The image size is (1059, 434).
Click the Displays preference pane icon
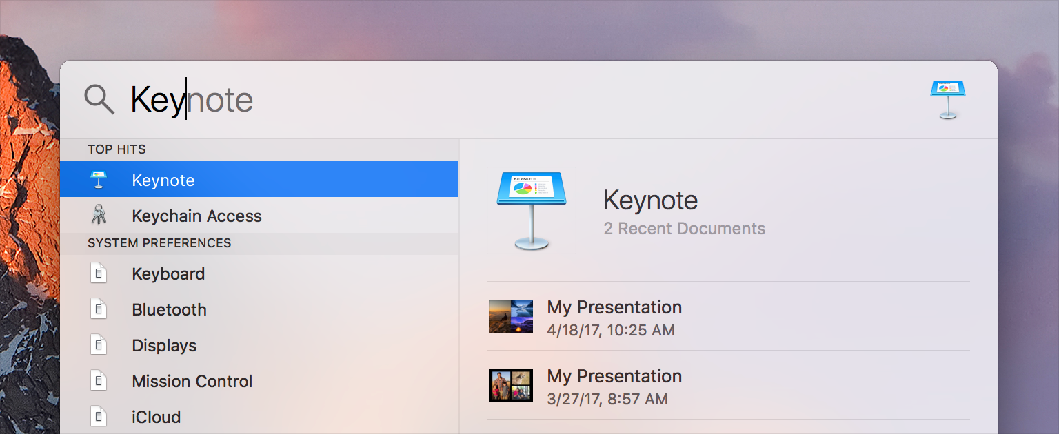coord(99,345)
